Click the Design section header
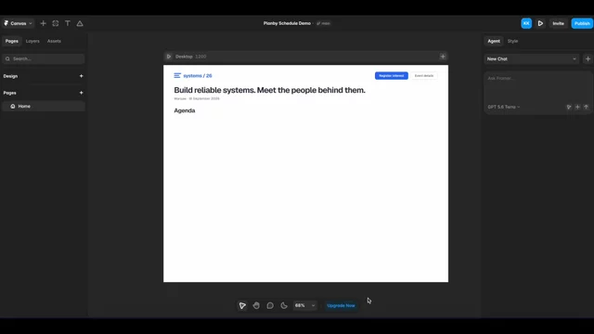The image size is (594, 334). pyautogui.click(x=10, y=76)
